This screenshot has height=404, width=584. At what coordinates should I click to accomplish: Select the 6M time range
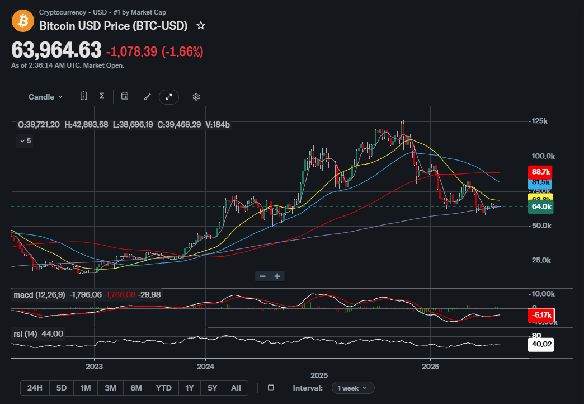click(136, 388)
